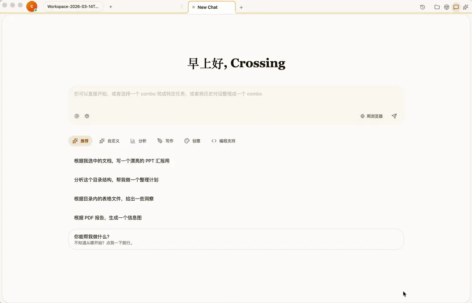Open a new chat tab with the plus button
Screen dimensions: 472x303
(242, 7)
